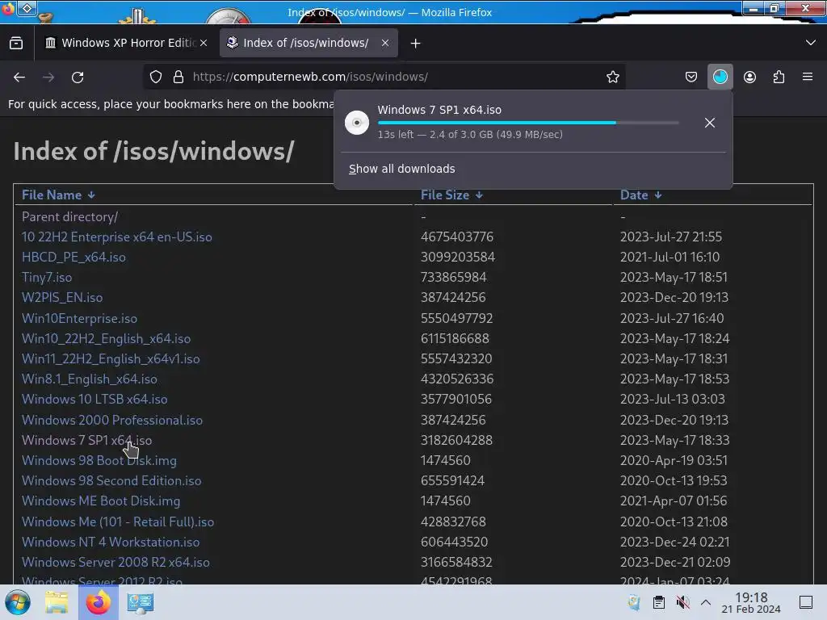Toggle the downloads panel toolbar button
Viewport: 827px width, 620px height.
point(720,77)
